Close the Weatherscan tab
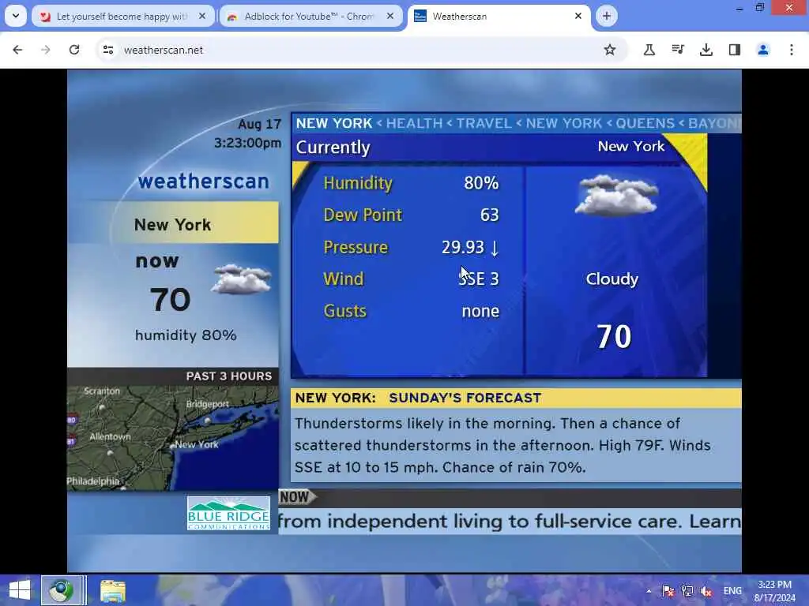This screenshot has width=809, height=606. (578, 16)
